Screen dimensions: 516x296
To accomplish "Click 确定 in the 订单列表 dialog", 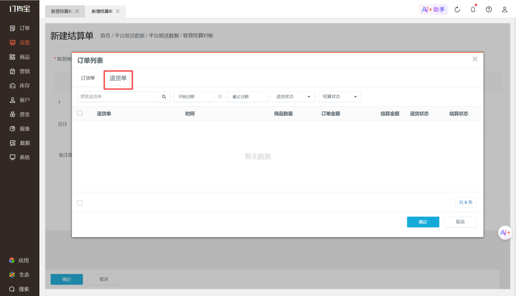I will coord(423,222).
